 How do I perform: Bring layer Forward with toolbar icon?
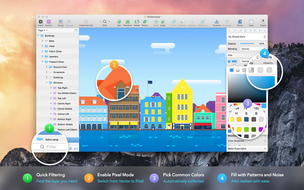point(217,22)
